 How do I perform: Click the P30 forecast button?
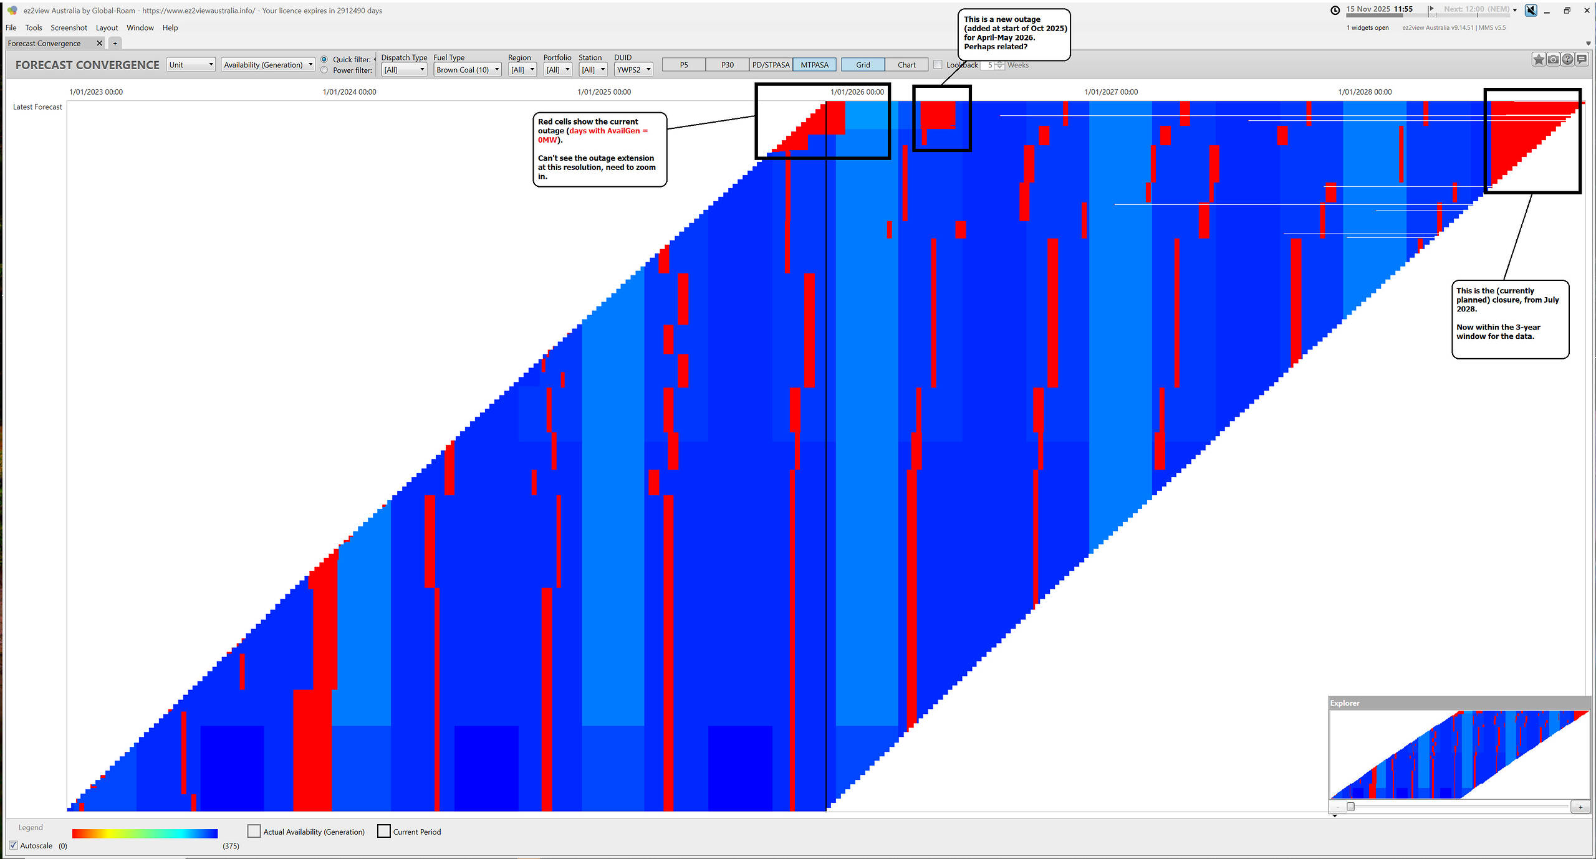coord(727,65)
